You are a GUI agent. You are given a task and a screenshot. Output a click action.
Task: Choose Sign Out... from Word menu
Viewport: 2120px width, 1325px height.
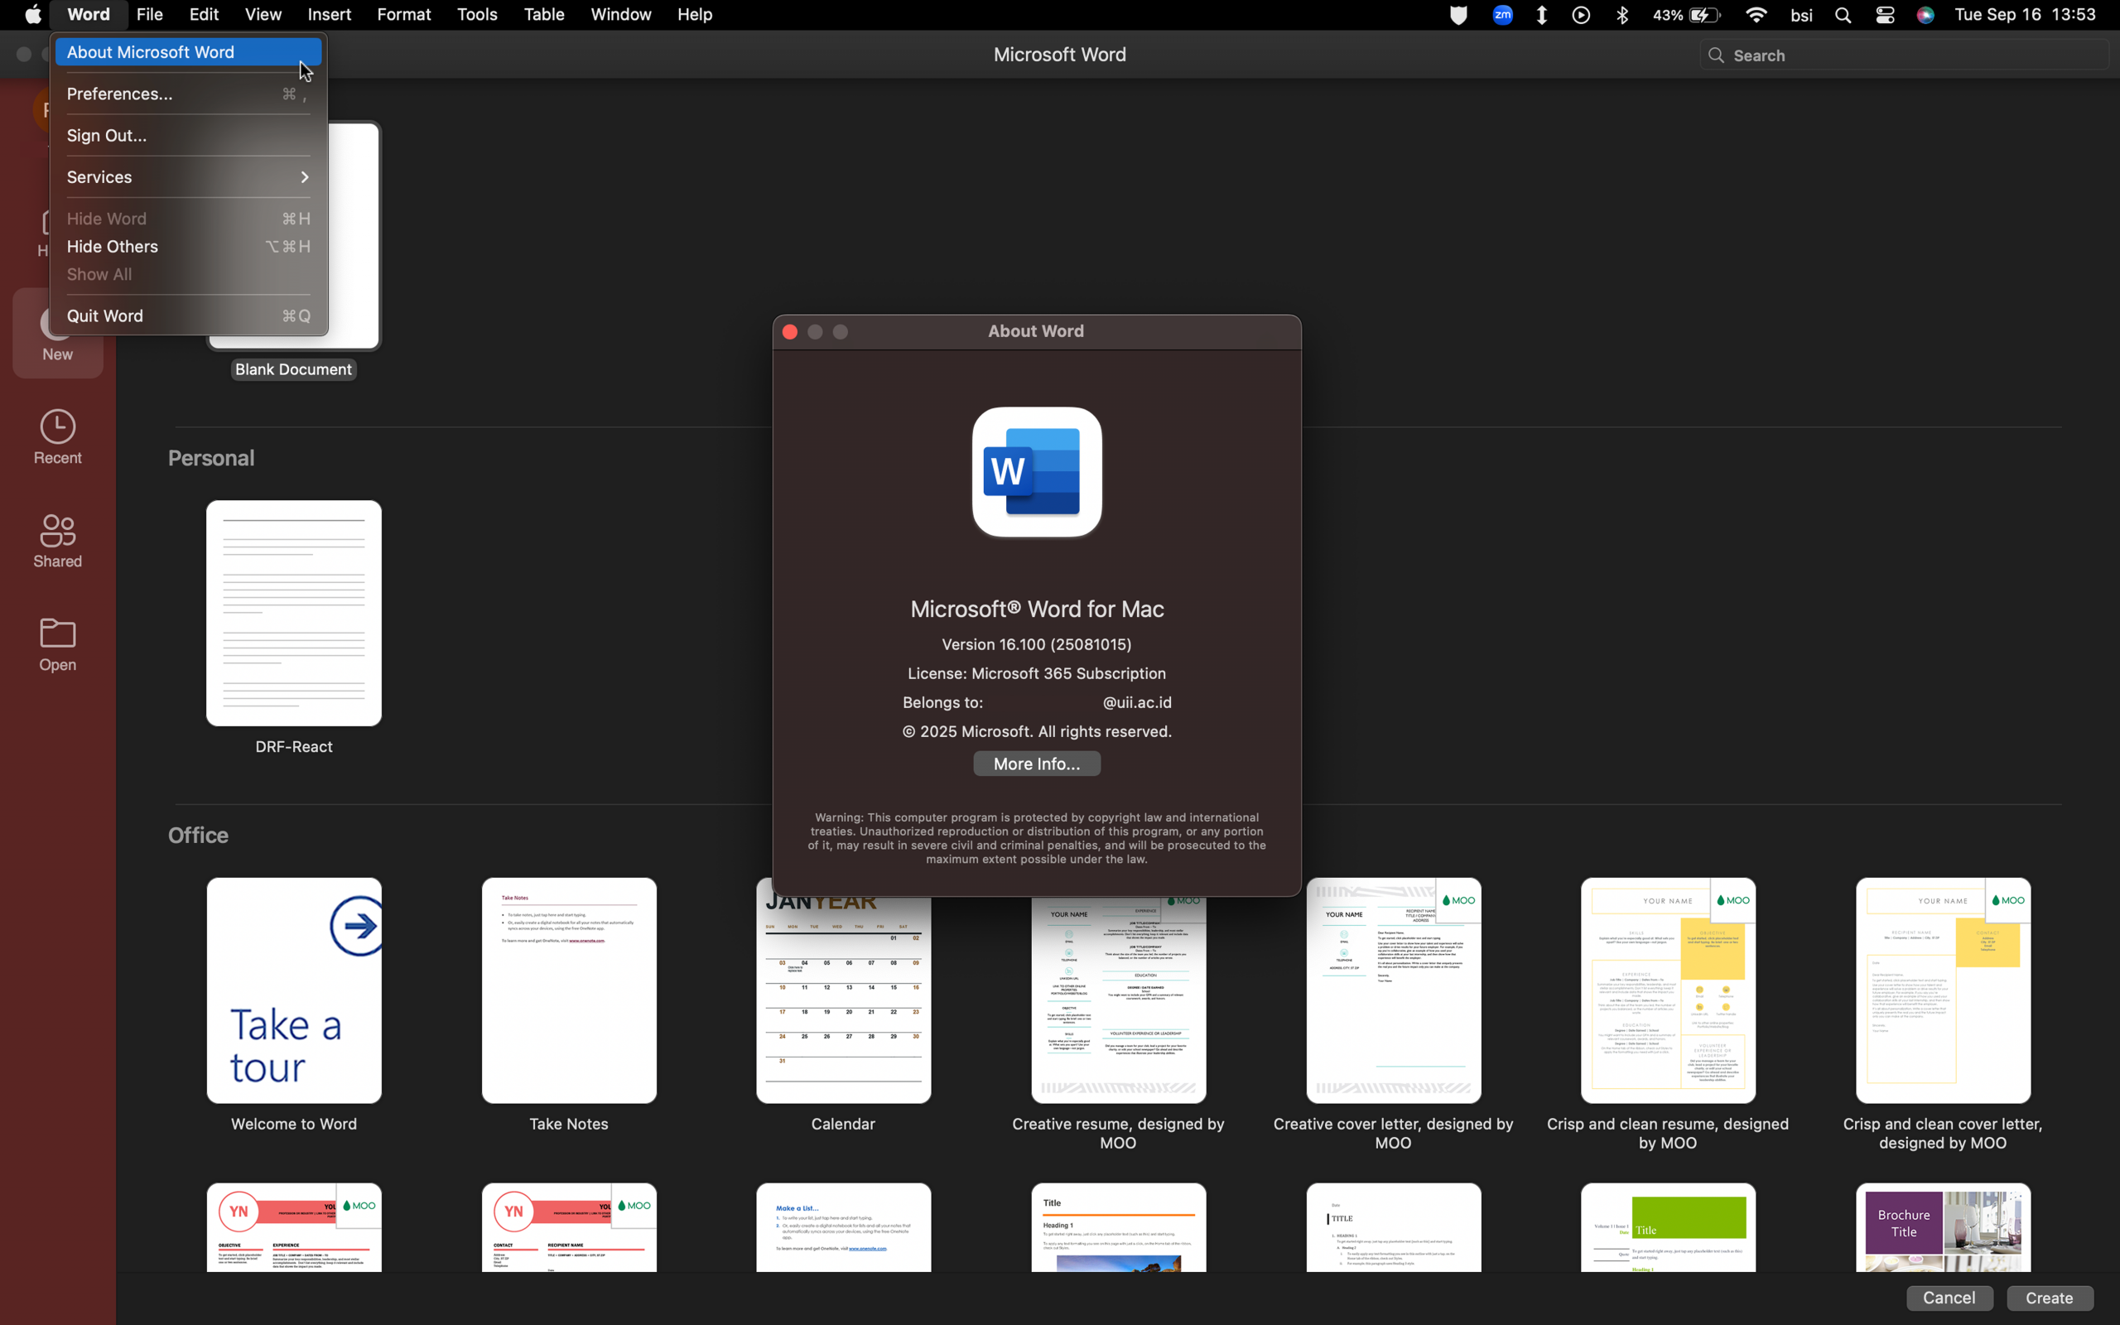click(x=188, y=136)
